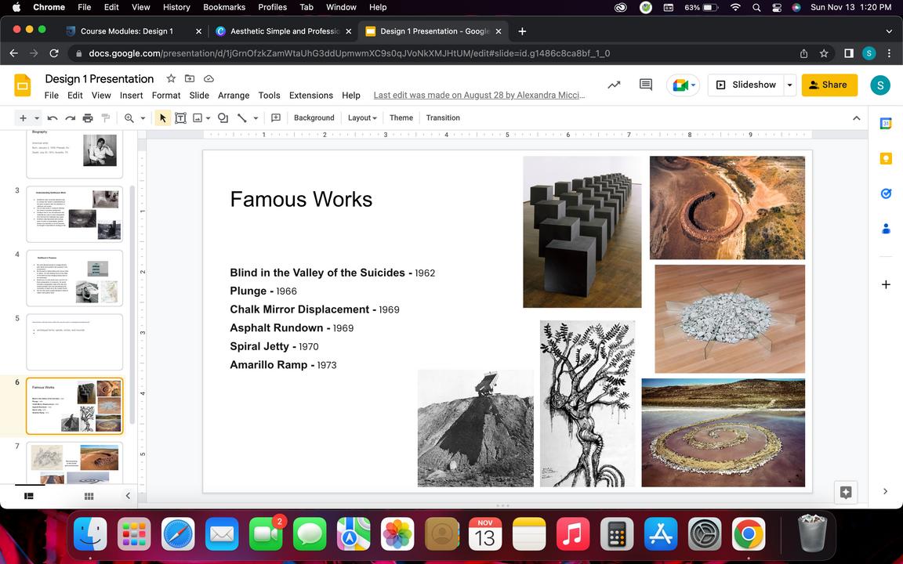The height and width of the screenshot is (564, 903).
Task: Switch to Course Modules: Design 1 tab
Action: (x=126, y=31)
